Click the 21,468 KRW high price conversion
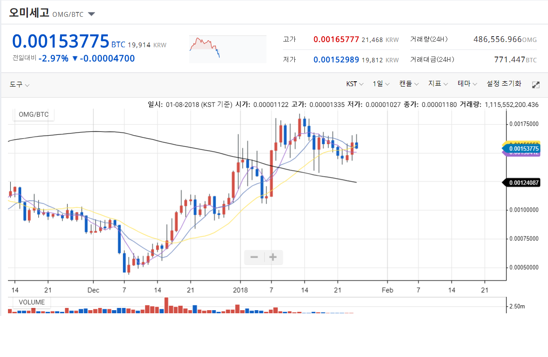Screen dimensions: 548x357 pos(380,40)
